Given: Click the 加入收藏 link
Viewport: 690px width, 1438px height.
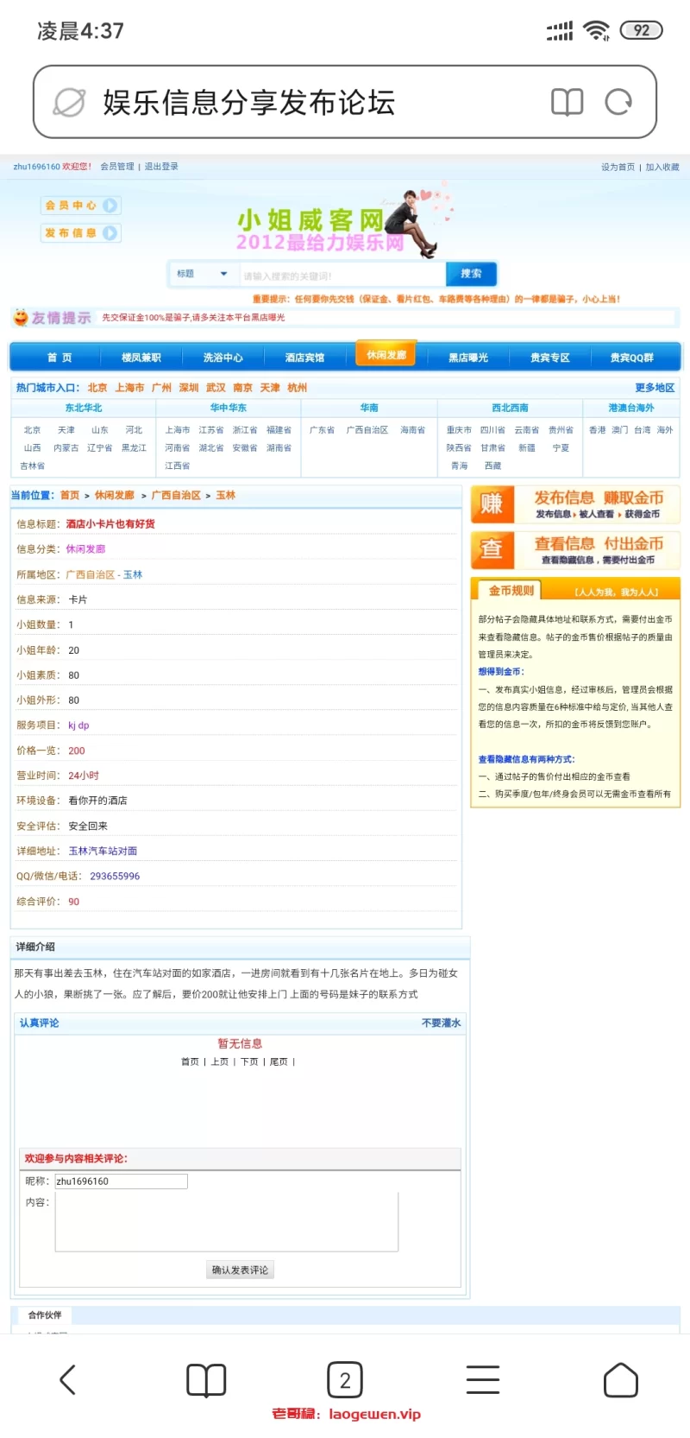Looking at the screenshot, I should pyautogui.click(x=662, y=168).
